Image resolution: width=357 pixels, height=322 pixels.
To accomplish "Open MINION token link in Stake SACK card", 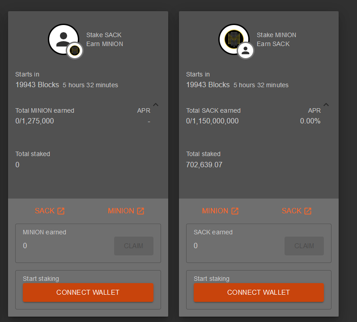I will [126, 211].
